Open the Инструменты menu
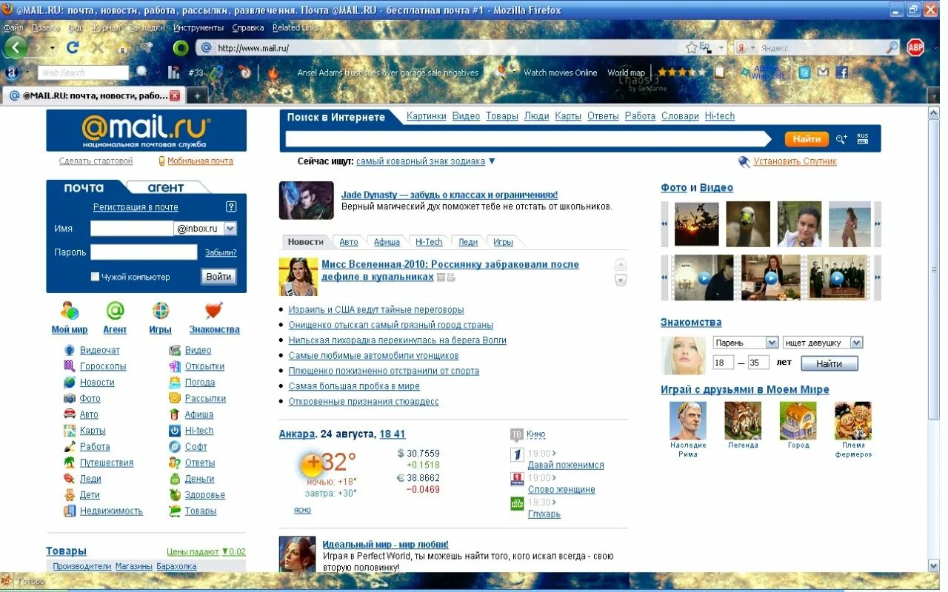948x592 pixels. click(x=198, y=27)
